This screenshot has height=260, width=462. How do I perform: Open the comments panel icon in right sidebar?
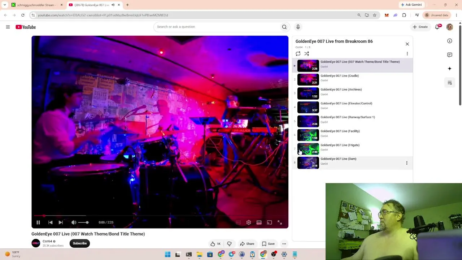450,55
